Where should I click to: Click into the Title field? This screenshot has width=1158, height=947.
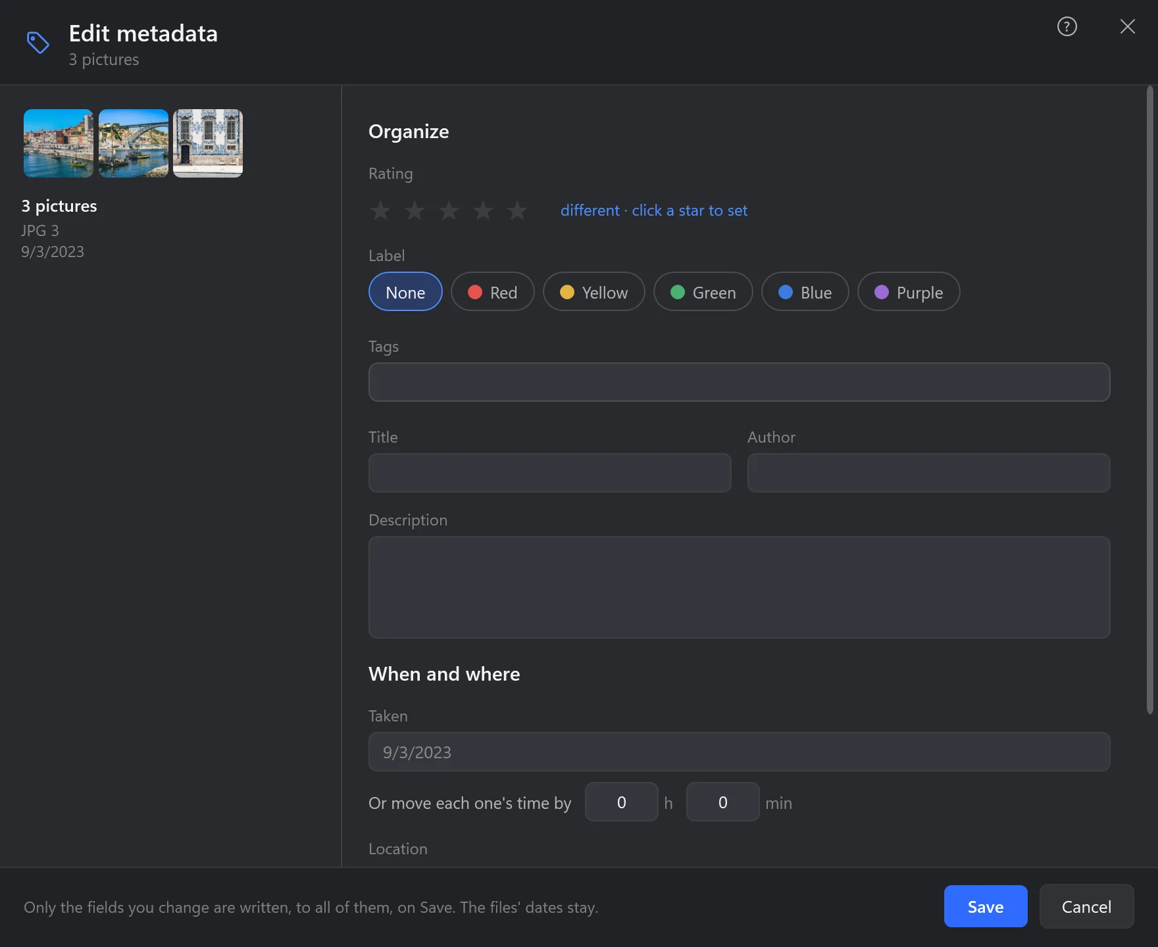point(549,473)
